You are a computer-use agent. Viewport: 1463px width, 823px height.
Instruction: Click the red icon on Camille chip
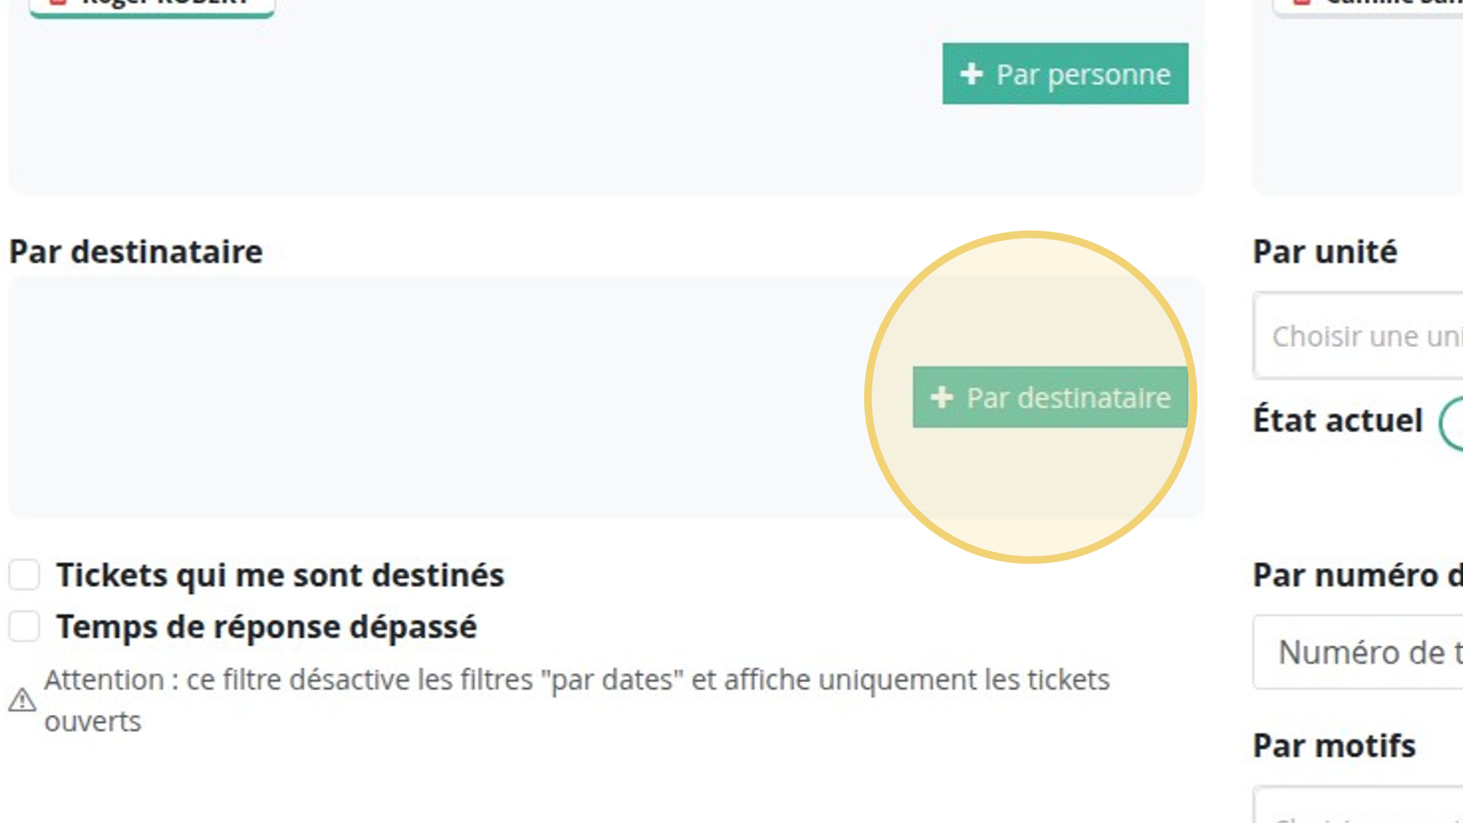pyautogui.click(x=1302, y=2)
